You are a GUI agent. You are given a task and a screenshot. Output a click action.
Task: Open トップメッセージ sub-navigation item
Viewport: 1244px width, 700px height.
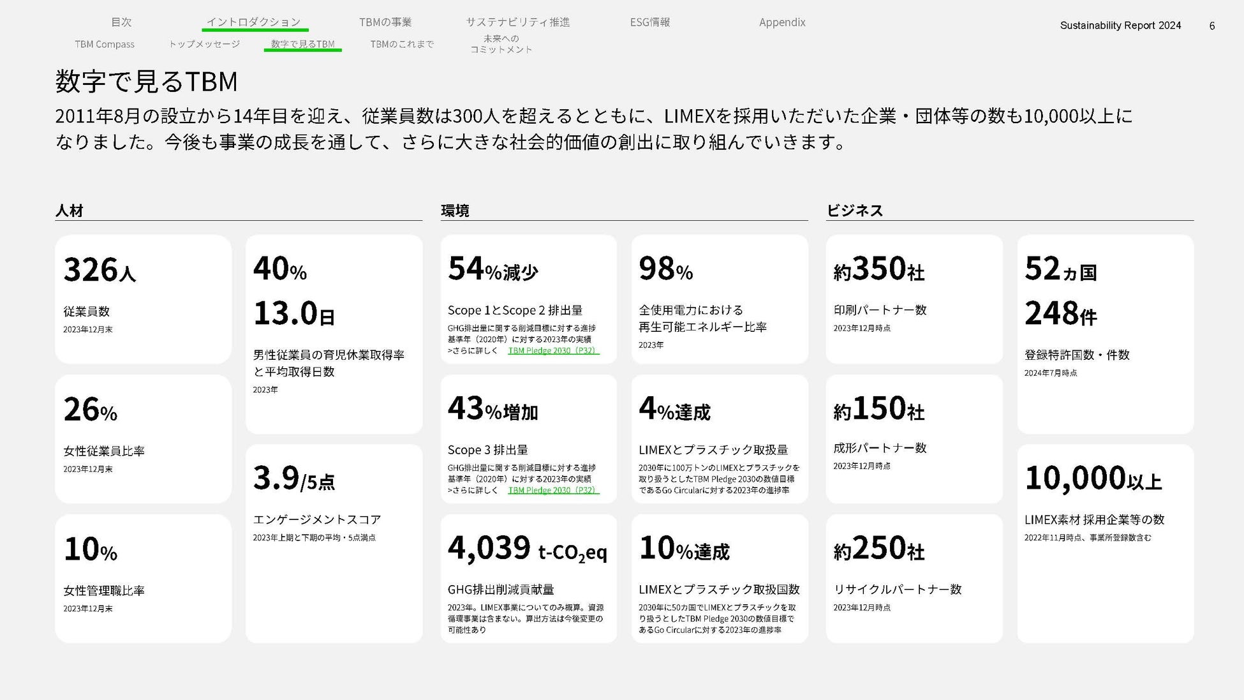[204, 44]
